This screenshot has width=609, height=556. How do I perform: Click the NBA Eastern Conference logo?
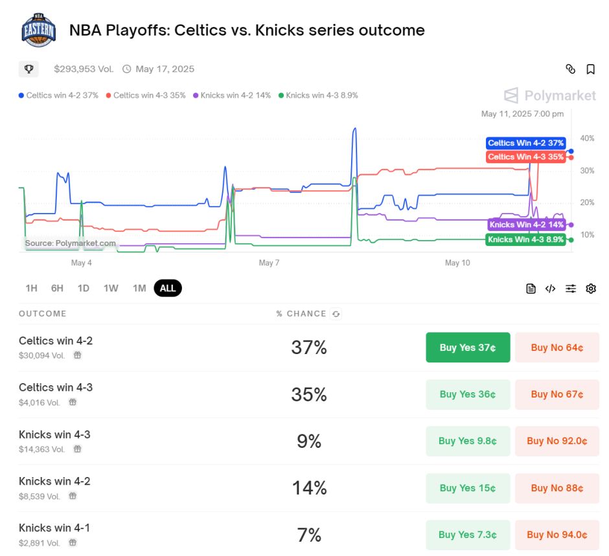tap(38, 30)
